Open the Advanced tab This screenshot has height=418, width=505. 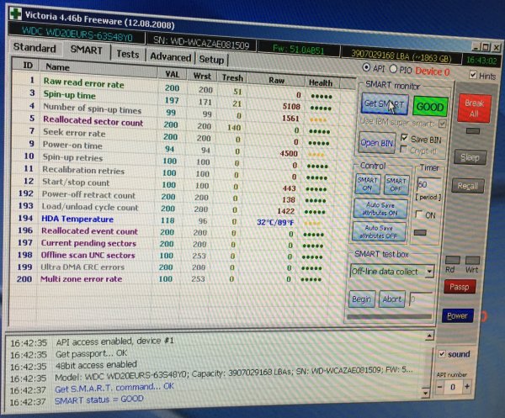click(x=170, y=58)
